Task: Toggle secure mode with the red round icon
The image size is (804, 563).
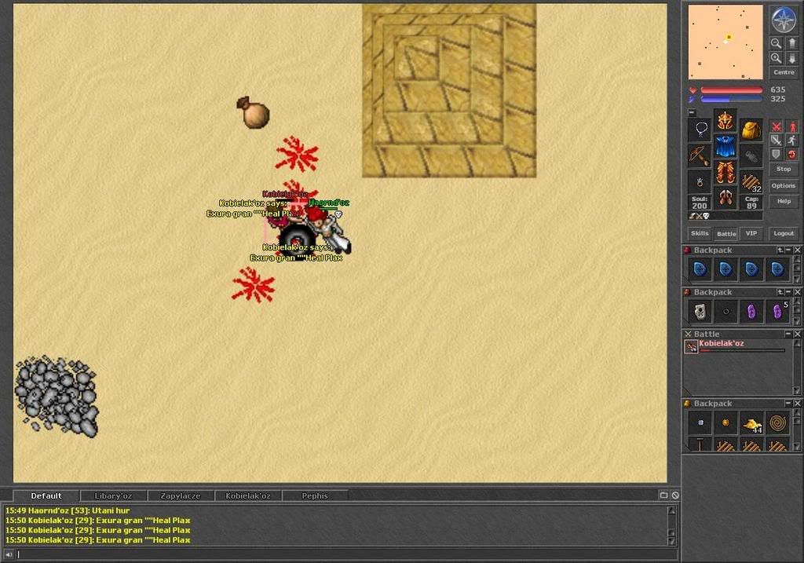Action: point(792,154)
